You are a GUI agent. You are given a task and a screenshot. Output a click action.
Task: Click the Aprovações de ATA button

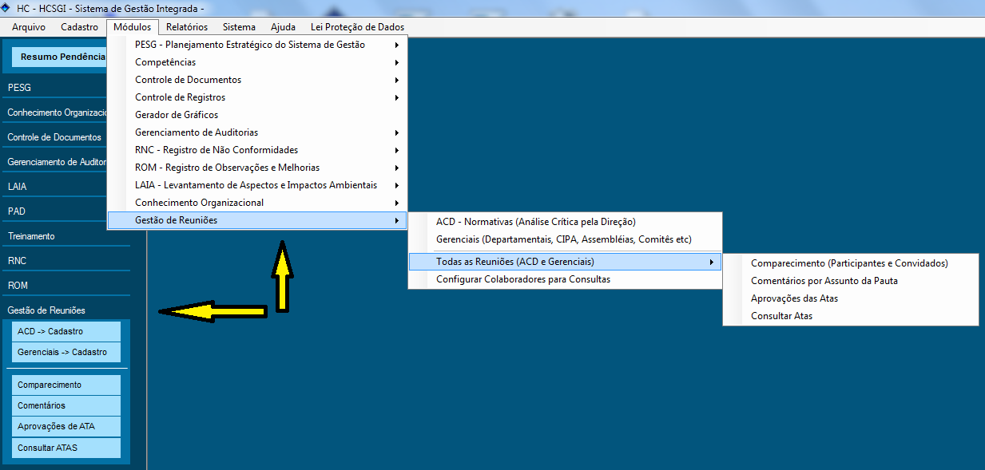(66, 426)
